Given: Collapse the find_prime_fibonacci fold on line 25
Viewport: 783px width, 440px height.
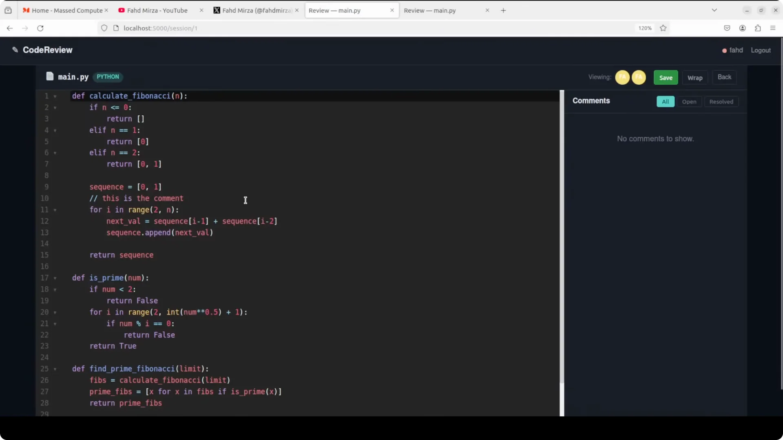Looking at the screenshot, I should (55, 369).
